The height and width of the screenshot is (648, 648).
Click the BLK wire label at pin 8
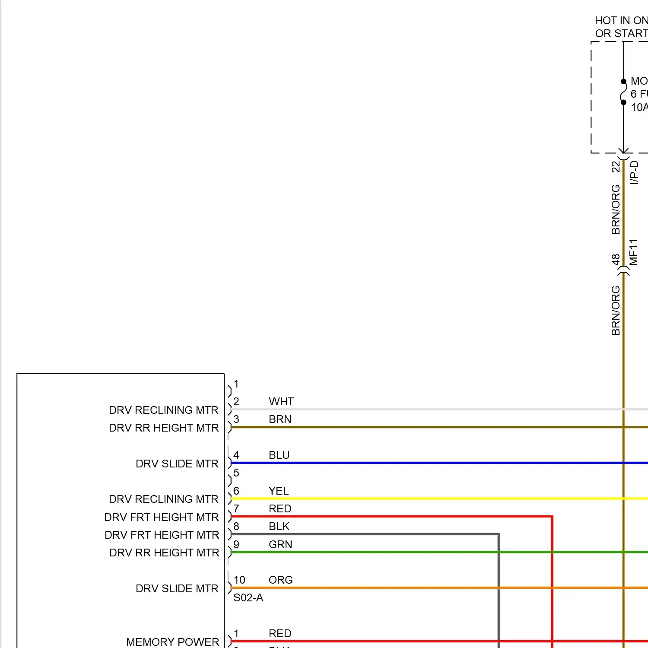[279, 526]
